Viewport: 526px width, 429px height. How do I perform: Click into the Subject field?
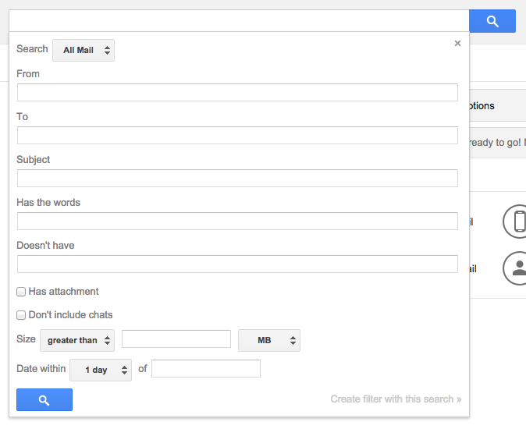pos(237,179)
